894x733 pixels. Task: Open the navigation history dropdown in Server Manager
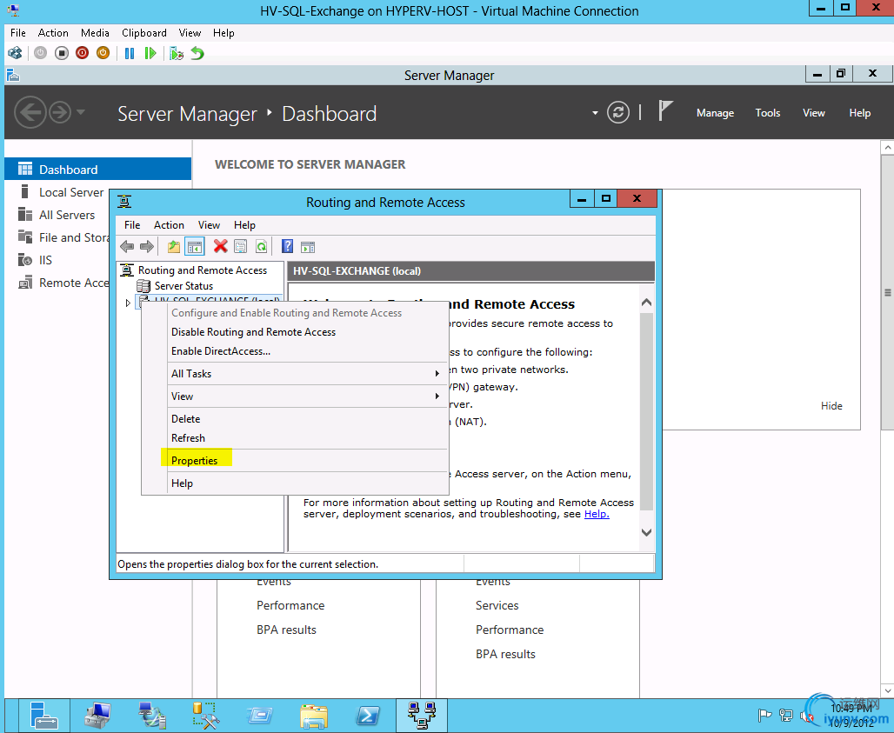(81, 111)
